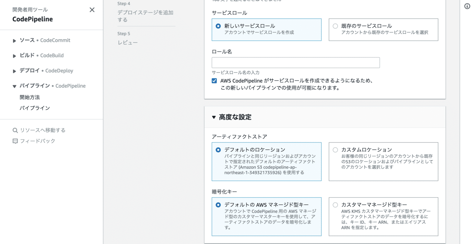This screenshot has width=472, height=244.
Task: Click the 暗号化キー label
Action: [x=224, y=192]
